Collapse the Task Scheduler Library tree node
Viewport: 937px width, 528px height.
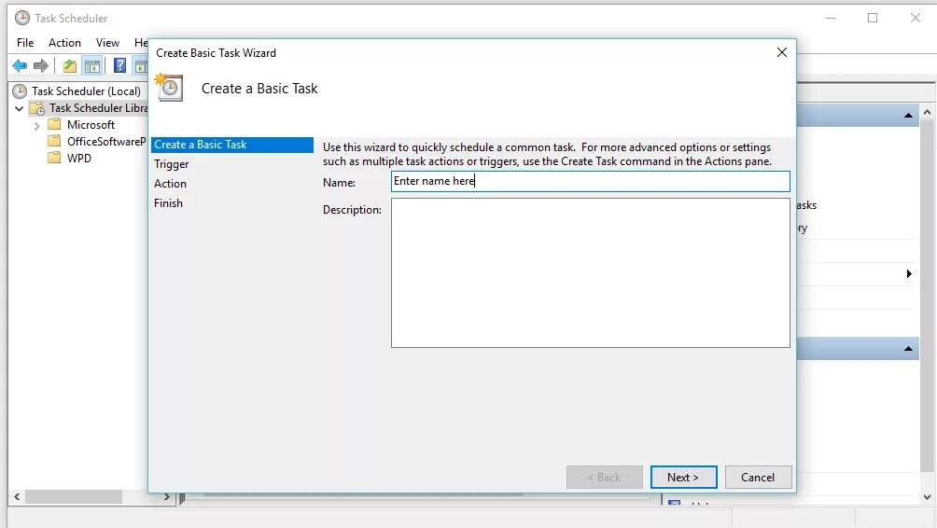click(19, 109)
